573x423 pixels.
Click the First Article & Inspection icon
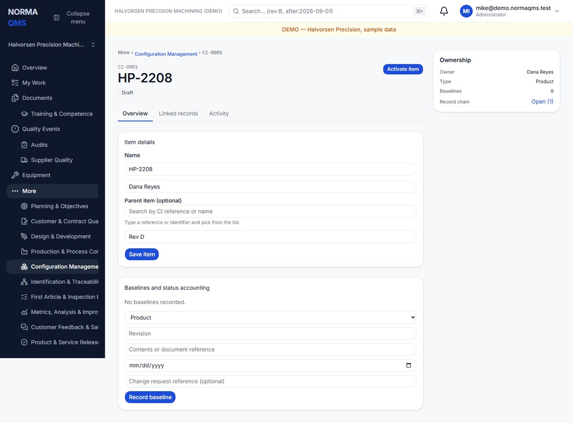coord(24,297)
